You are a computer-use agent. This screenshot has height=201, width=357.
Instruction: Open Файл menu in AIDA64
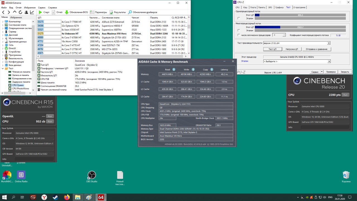(4, 8)
